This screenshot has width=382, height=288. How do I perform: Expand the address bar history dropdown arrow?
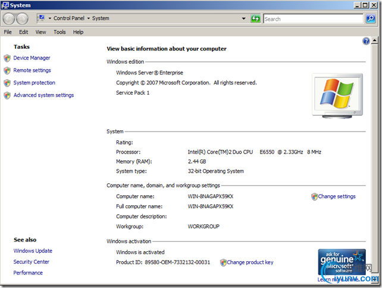coord(243,18)
